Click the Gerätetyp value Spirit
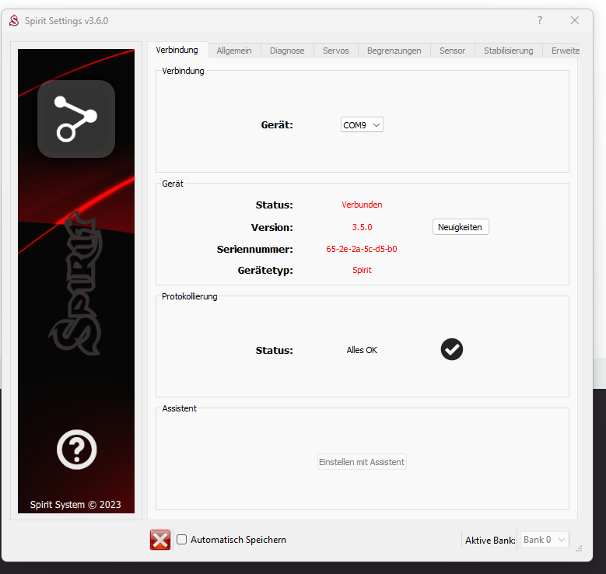 pyautogui.click(x=362, y=270)
